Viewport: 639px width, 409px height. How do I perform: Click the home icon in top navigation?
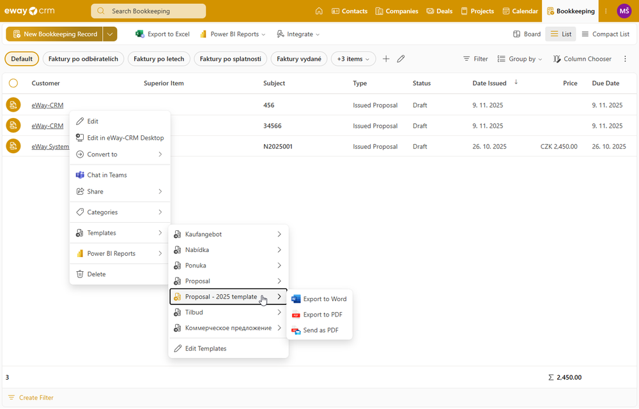[319, 11]
